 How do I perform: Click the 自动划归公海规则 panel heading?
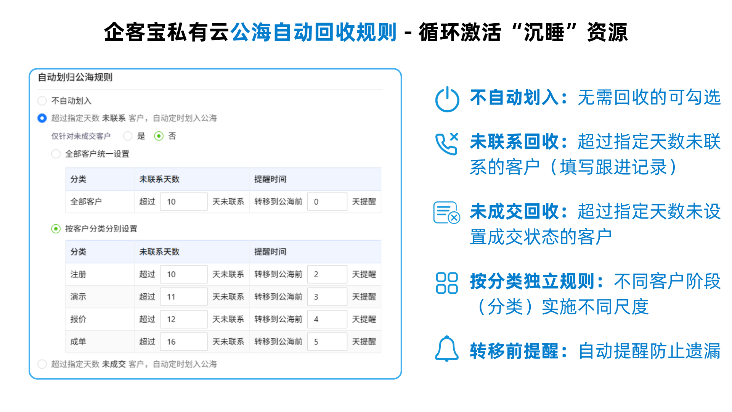75,77
